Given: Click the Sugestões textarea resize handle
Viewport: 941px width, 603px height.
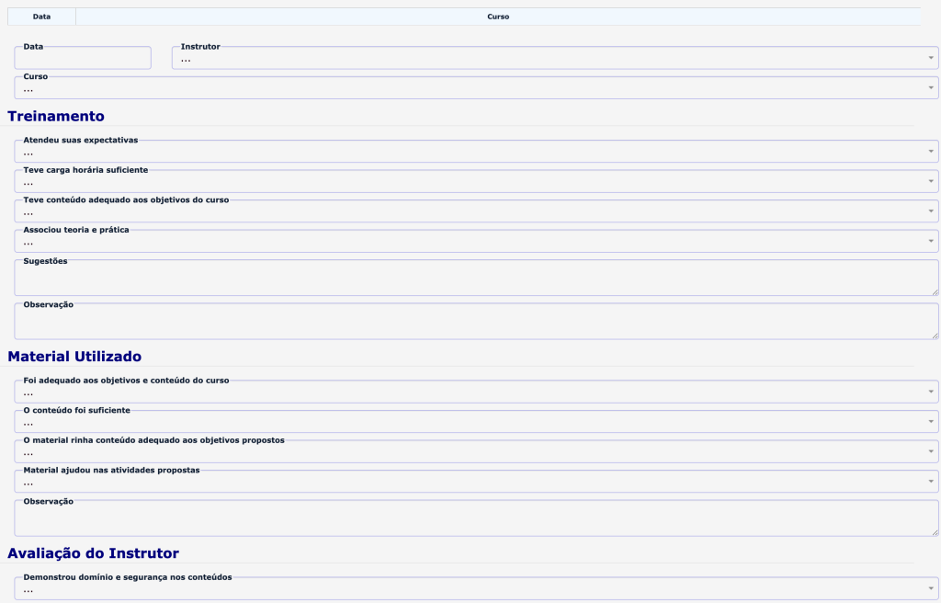Looking at the screenshot, I should (935, 292).
